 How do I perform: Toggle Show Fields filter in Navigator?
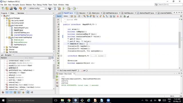click(7, 92)
